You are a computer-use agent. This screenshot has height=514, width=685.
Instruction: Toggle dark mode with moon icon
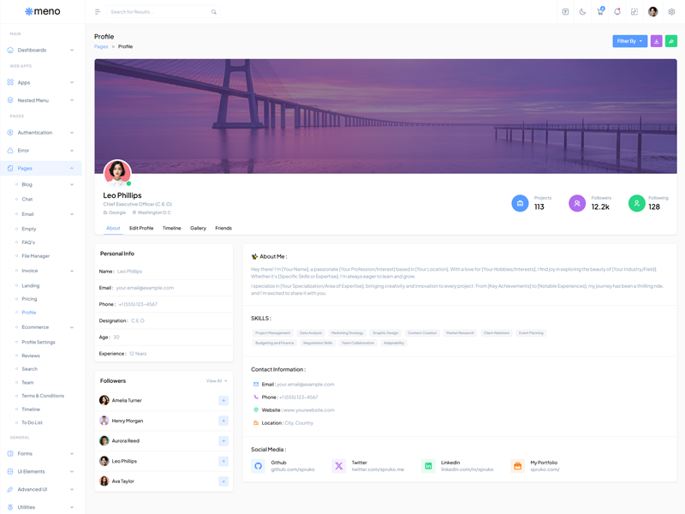pyautogui.click(x=582, y=12)
